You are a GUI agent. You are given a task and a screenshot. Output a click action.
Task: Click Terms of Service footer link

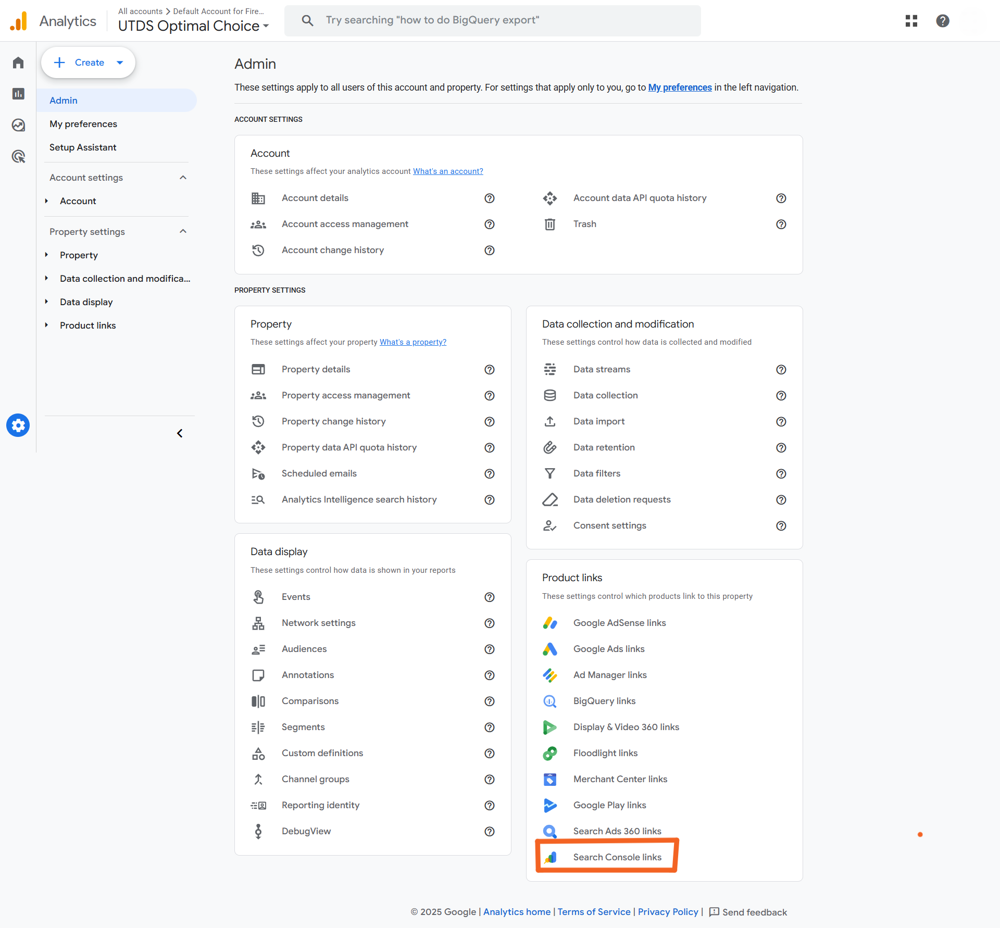coord(594,912)
